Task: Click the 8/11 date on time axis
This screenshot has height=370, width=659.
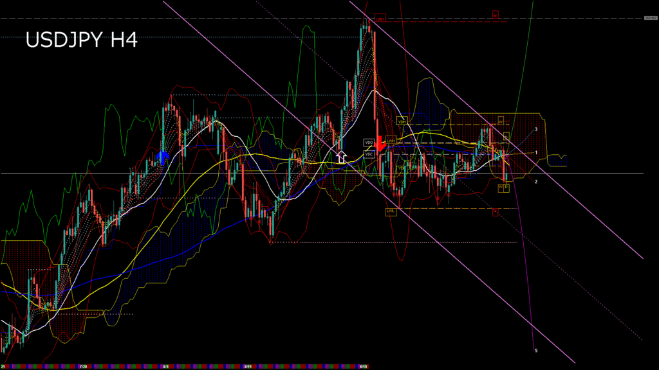Action: [x=248, y=367]
